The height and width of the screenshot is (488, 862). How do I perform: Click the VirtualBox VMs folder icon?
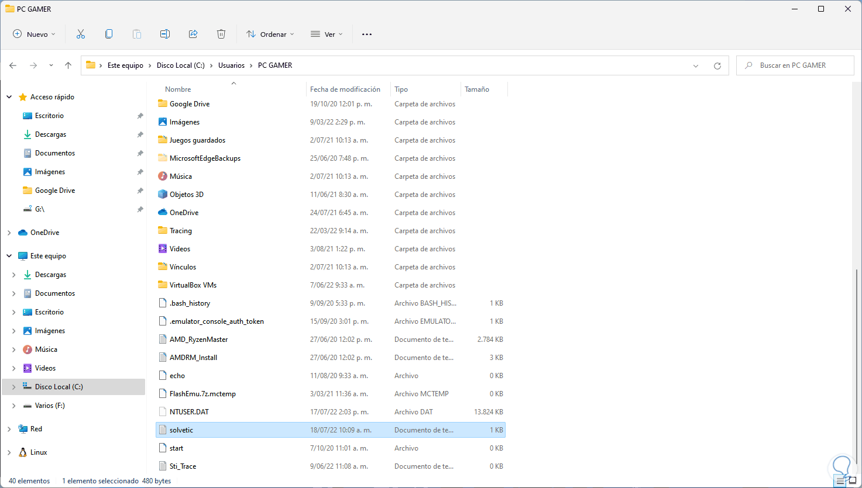coord(163,285)
